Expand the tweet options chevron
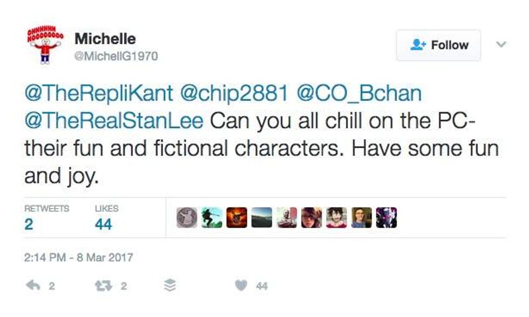 [501, 45]
